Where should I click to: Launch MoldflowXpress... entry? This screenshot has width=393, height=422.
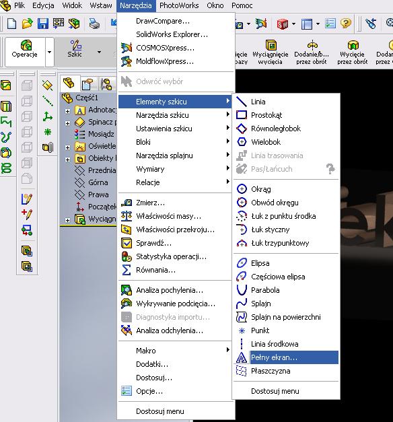point(175,61)
